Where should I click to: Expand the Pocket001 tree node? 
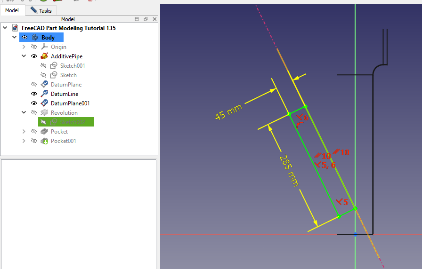(x=24, y=141)
